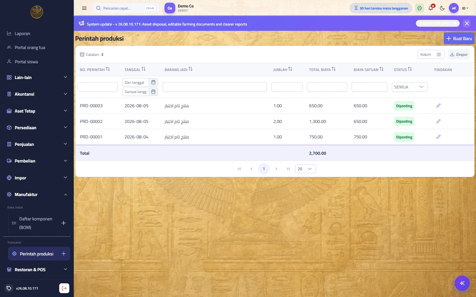The image size is (476, 297).
Task: Sort by No. Perintah column
Action: tap(108, 69)
